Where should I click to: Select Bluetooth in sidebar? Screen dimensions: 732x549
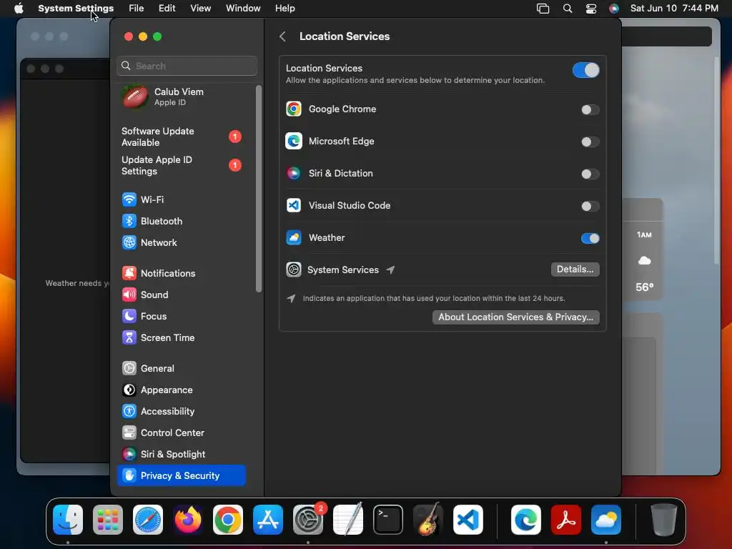(x=181, y=222)
